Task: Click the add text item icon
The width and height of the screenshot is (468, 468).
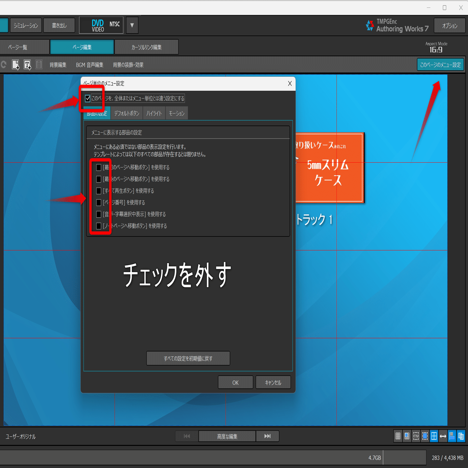Action: (27, 65)
